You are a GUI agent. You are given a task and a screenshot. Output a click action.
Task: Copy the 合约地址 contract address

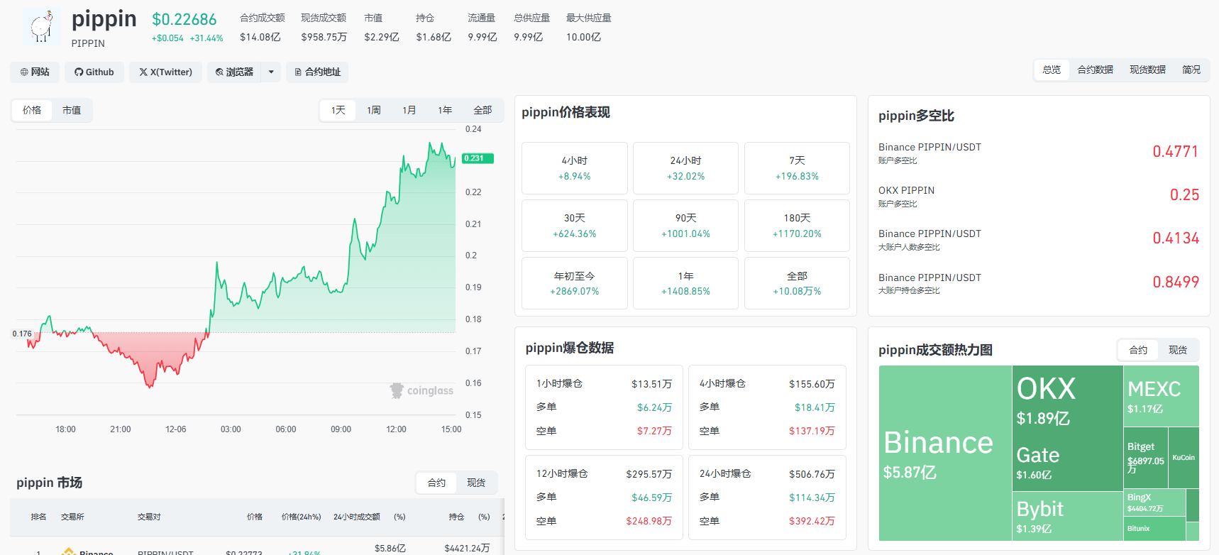coord(317,72)
